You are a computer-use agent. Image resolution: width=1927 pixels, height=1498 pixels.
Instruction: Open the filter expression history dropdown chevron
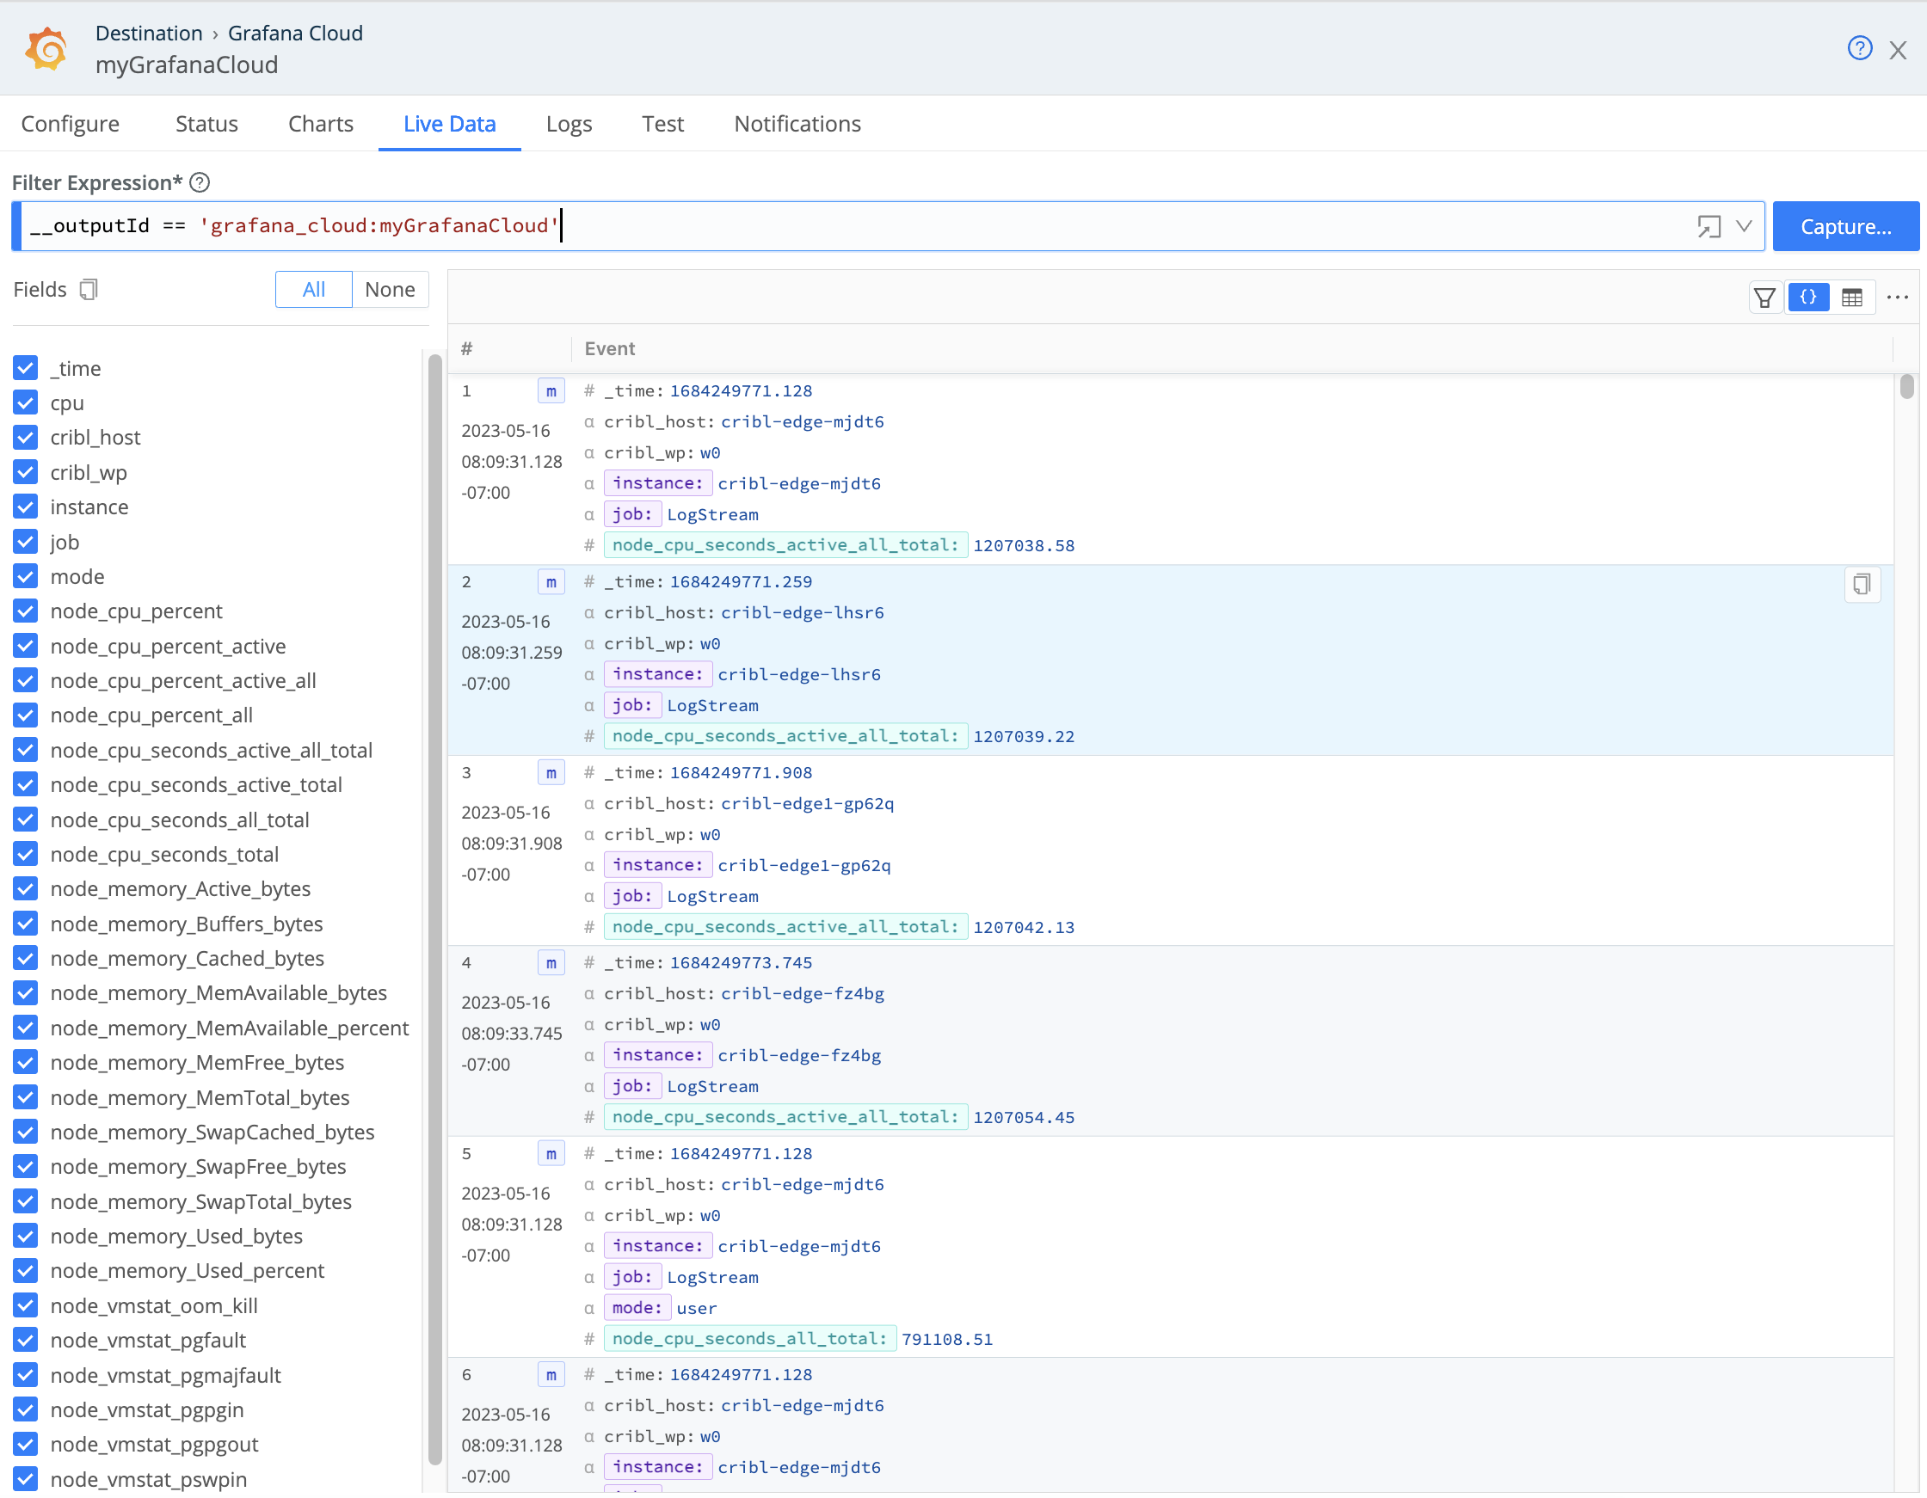(1744, 226)
